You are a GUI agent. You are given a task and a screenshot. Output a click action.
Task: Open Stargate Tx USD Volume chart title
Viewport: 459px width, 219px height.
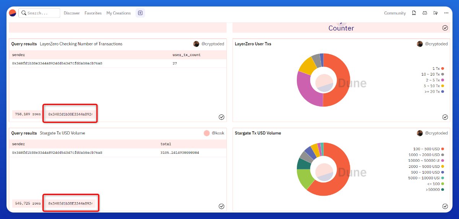[x=258, y=133]
